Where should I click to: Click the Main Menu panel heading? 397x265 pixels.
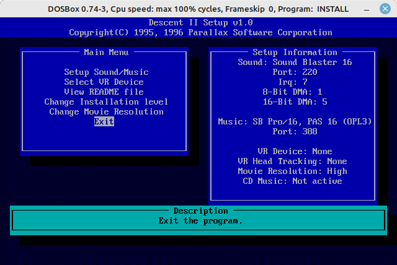(106, 52)
